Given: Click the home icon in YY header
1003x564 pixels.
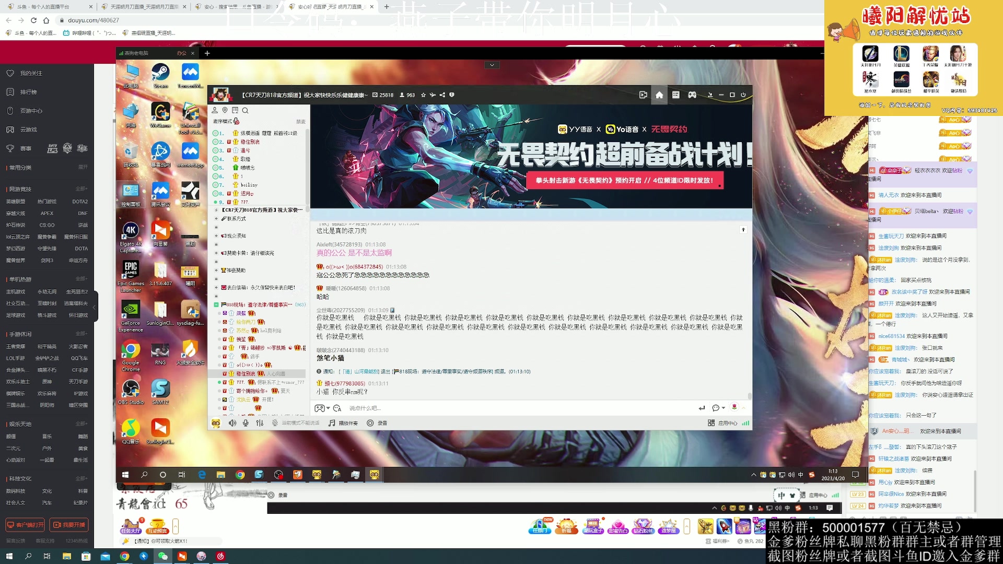Looking at the screenshot, I should [659, 95].
